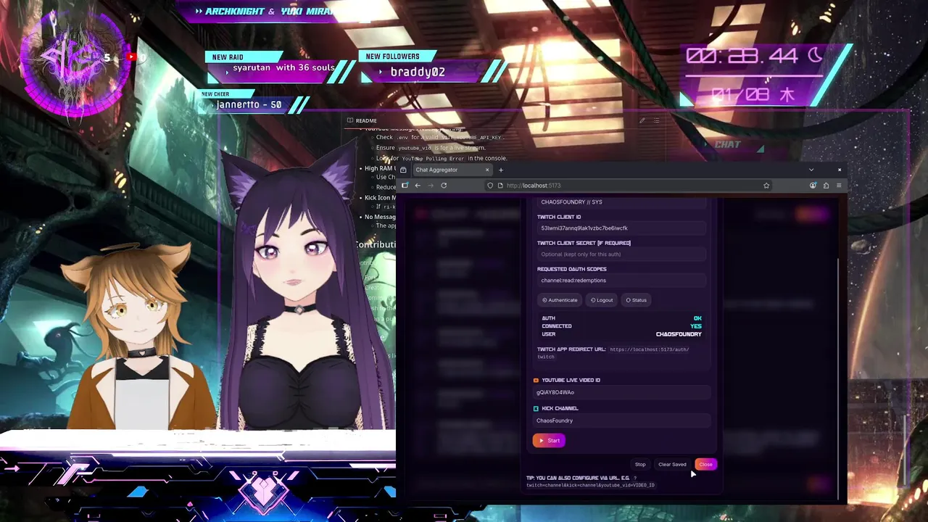Click the URL config tip example text
The width and height of the screenshot is (928, 522).
click(590, 485)
